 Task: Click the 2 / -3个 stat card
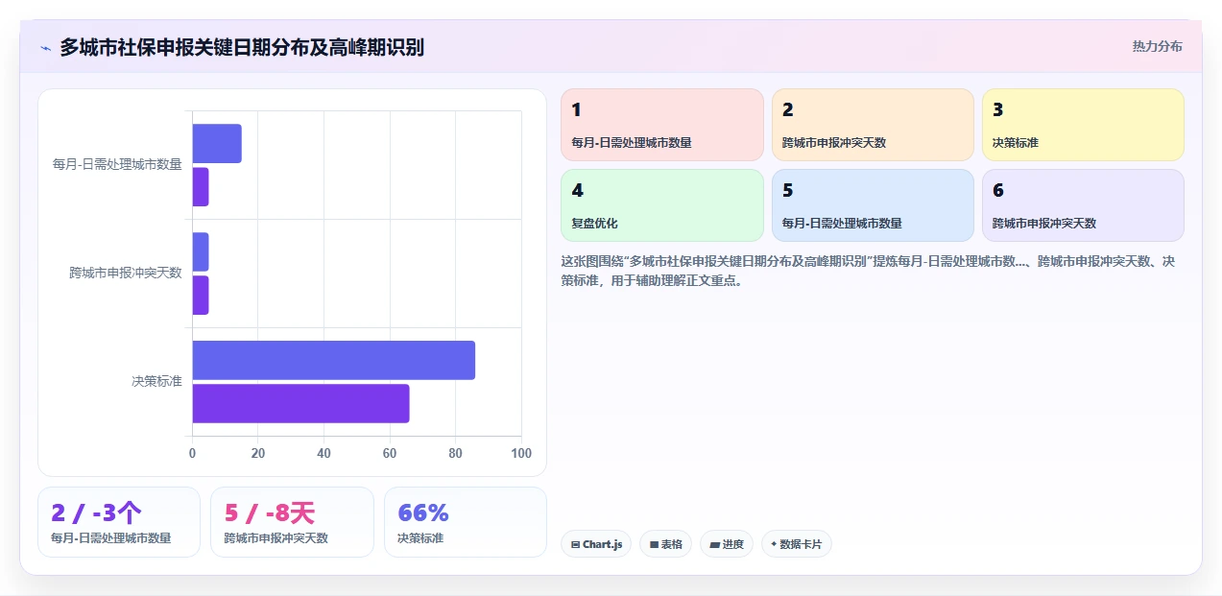pos(119,522)
